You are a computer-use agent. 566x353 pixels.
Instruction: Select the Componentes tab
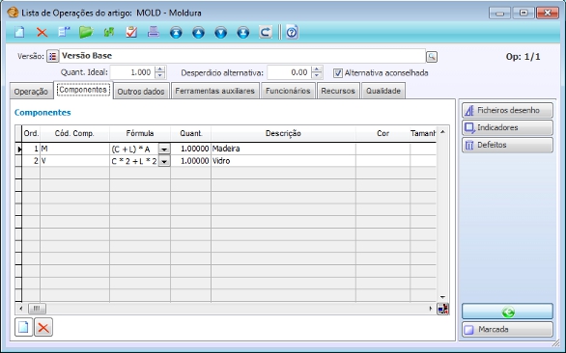click(83, 90)
